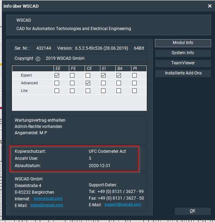Screen dimensions: 215x222
Task: Toggle the Lite BA checkbox
Action: (x=119, y=91)
